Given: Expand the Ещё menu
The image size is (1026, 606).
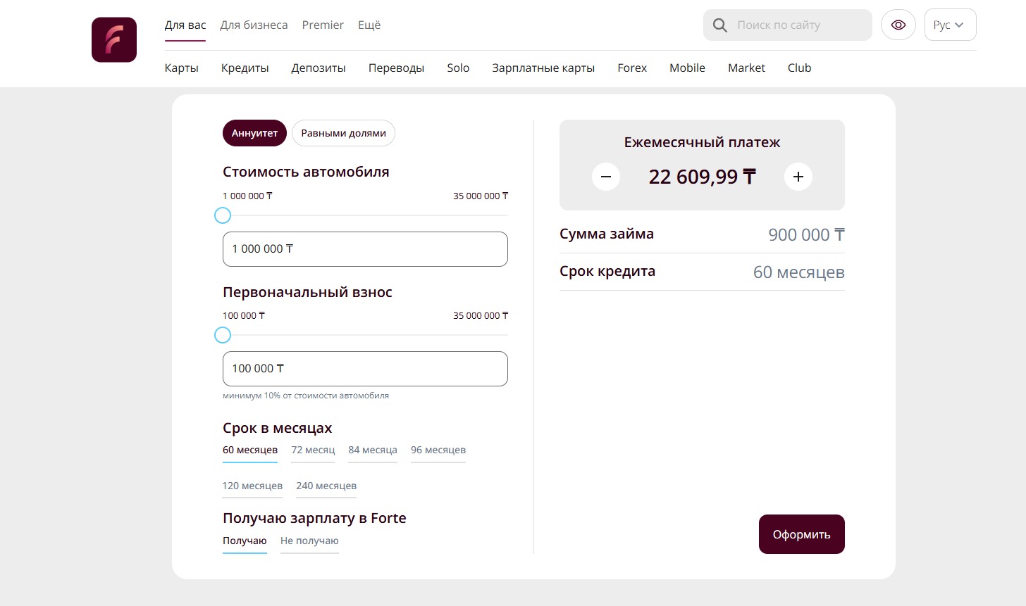Looking at the screenshot, I should (x=369, y=25).
